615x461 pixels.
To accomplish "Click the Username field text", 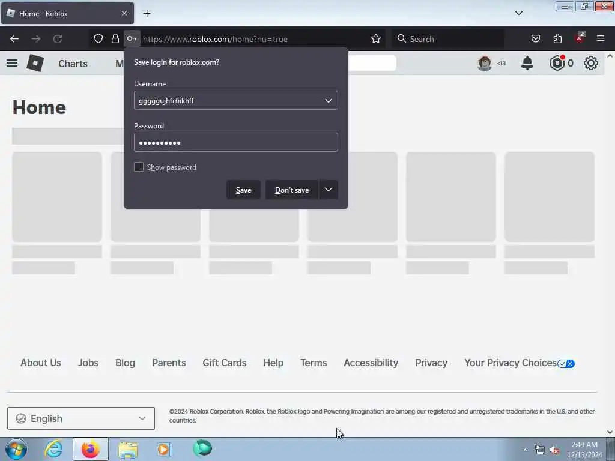I will point(166,101).
